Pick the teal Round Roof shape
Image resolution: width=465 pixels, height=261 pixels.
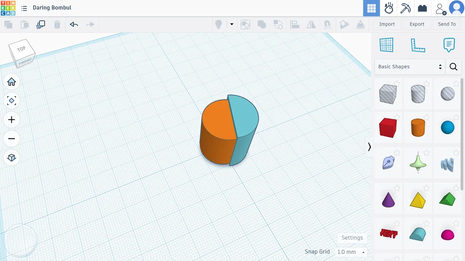tap(418, 234)
